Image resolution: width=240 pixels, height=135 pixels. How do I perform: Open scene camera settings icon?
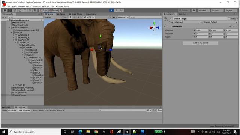[x=114, y=17]
